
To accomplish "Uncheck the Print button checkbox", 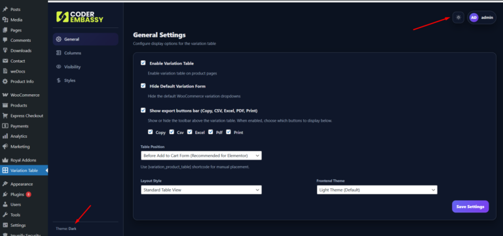I will coord(229,132).
